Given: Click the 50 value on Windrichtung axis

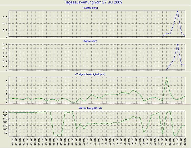Looking at the screenshot, I should [x=5, y=133].
